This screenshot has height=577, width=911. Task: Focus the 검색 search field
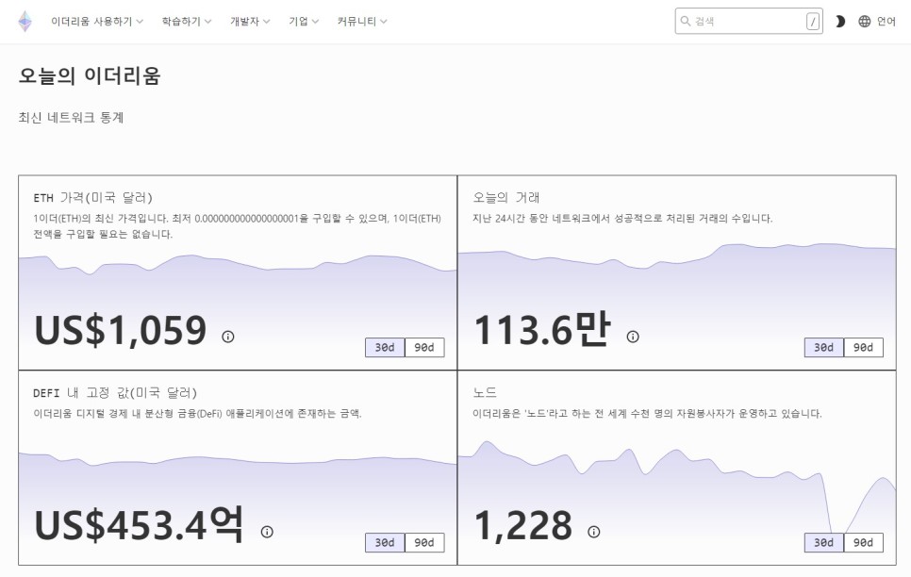[749, 21]
